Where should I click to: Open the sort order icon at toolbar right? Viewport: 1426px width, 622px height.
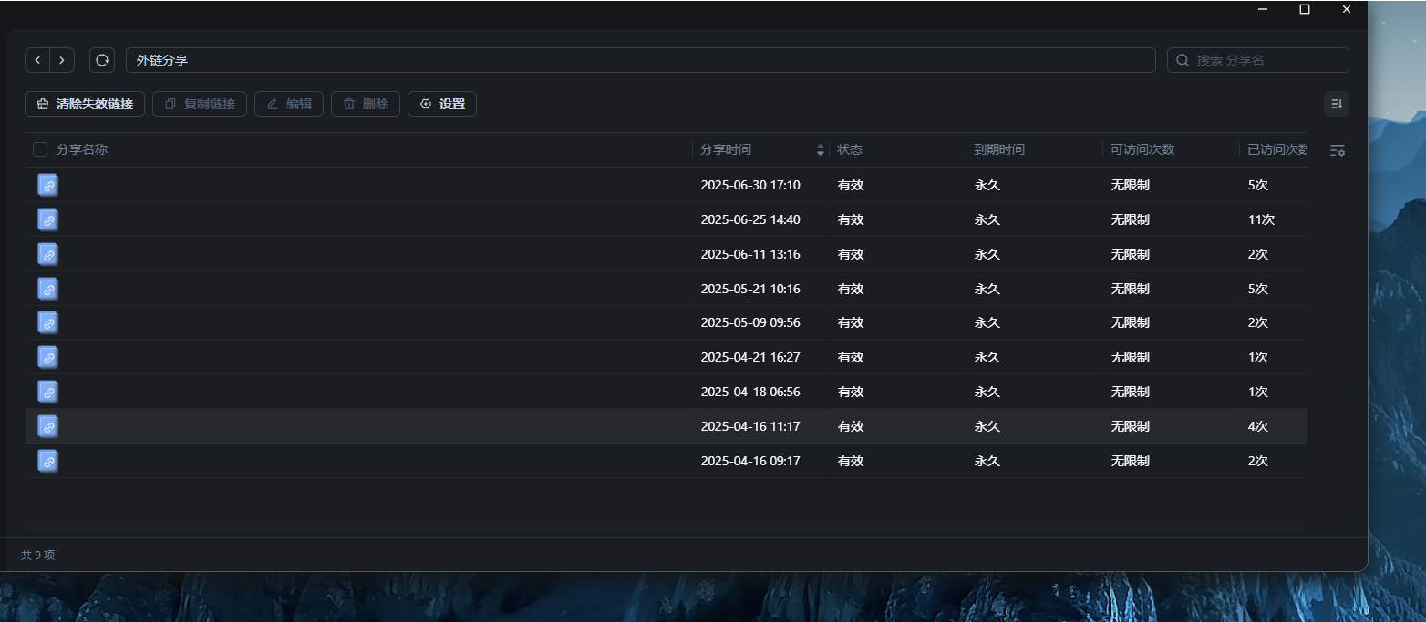coord(1337,104)
